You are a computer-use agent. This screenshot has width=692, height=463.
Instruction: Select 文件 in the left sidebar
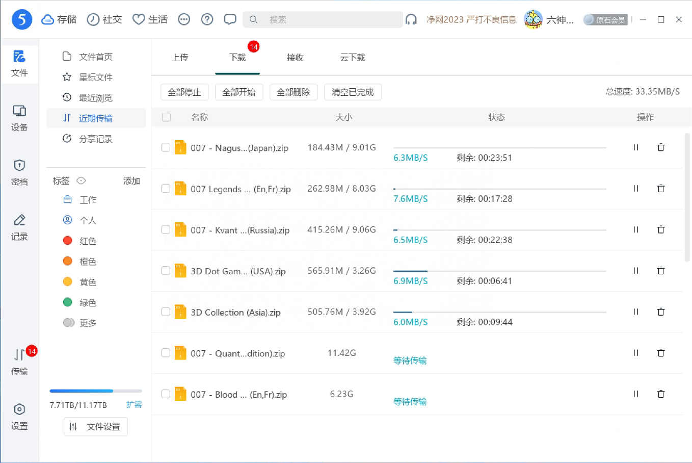19,64
